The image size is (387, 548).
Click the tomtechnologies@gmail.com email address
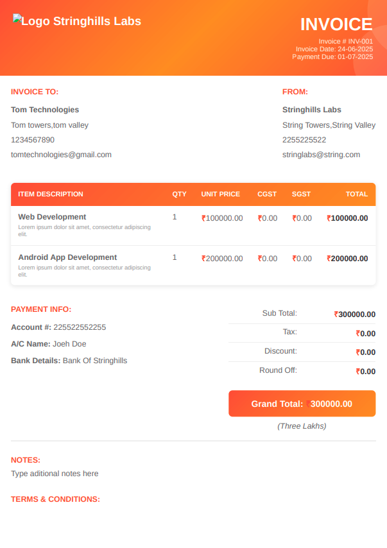61,155
